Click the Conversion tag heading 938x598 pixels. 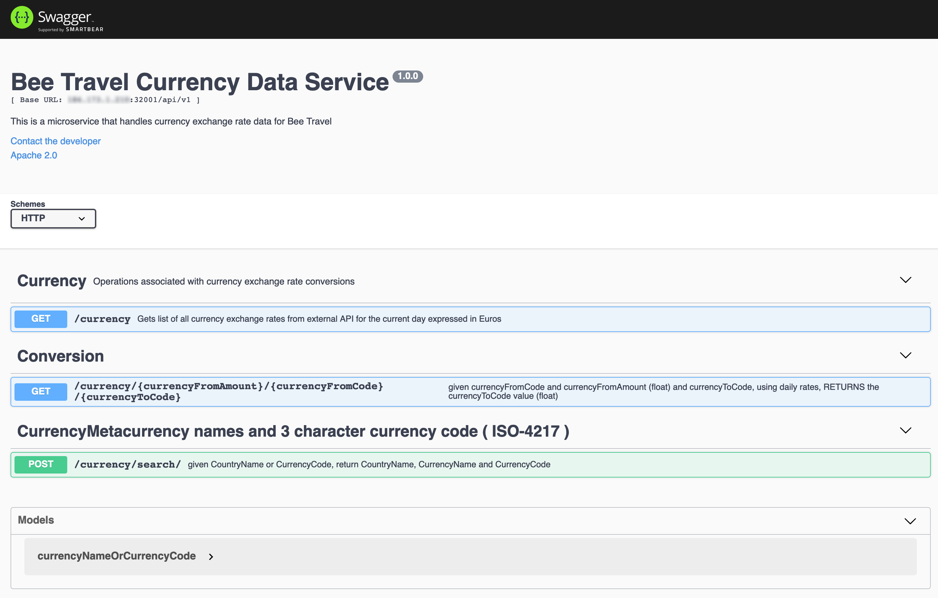click(x=60, y=356)
